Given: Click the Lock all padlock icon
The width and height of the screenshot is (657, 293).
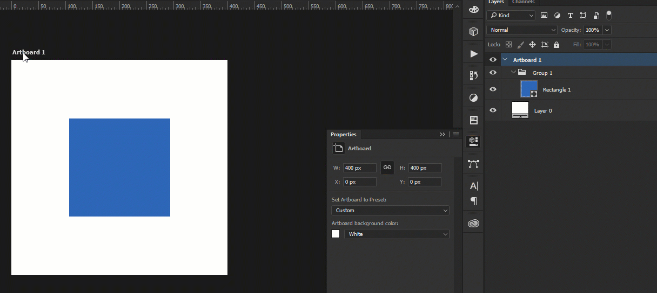Looking at the screenshot, I should coord(557,45).
